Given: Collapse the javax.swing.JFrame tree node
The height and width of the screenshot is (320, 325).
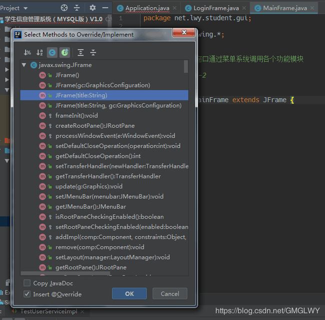Looking at the screenshot, I should tap(24, 65).
